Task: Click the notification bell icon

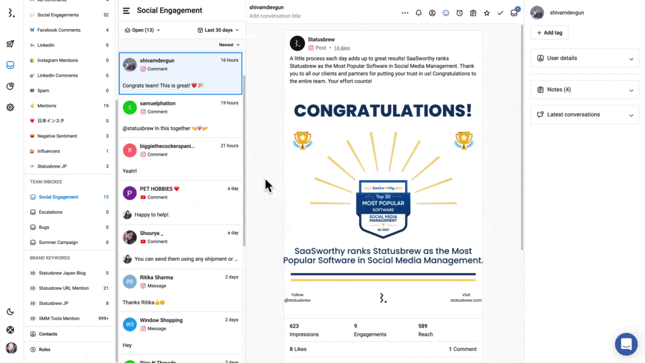Action: click(x=419, y=13)
